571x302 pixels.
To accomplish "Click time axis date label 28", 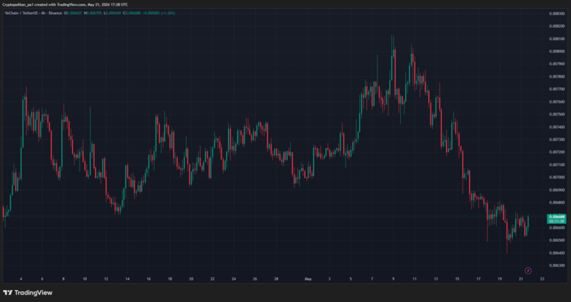I will point(277,279).
